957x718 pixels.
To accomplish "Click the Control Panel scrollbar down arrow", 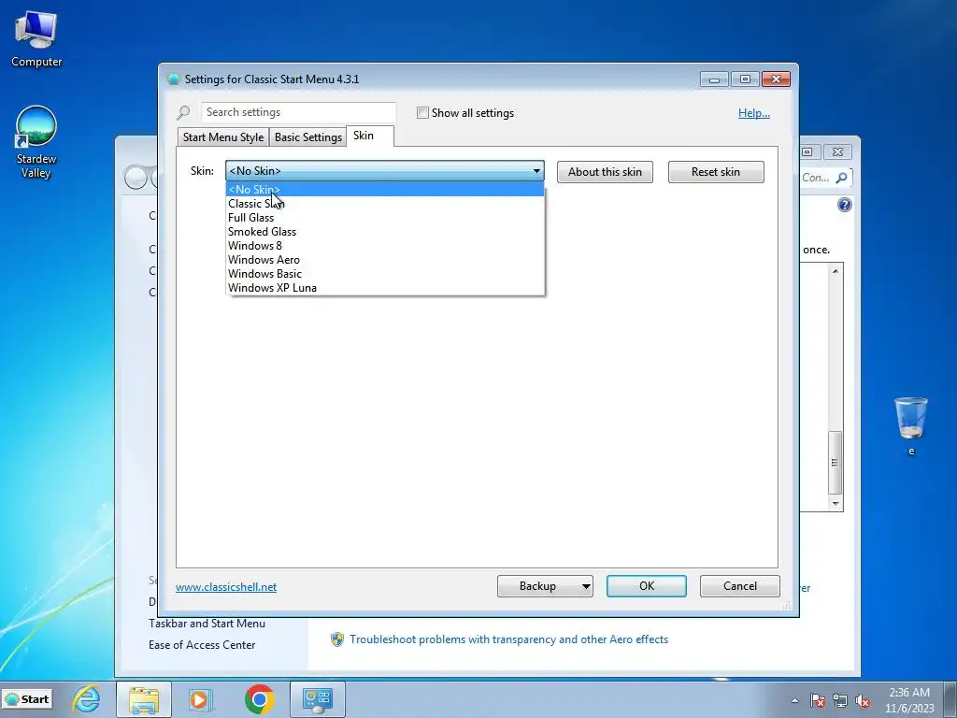I will tap(836, 504).
